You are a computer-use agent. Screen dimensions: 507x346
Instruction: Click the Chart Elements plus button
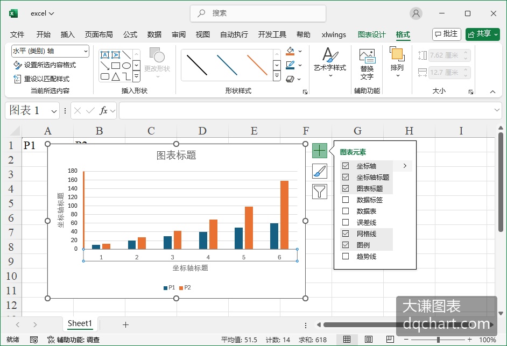point(320,151)
